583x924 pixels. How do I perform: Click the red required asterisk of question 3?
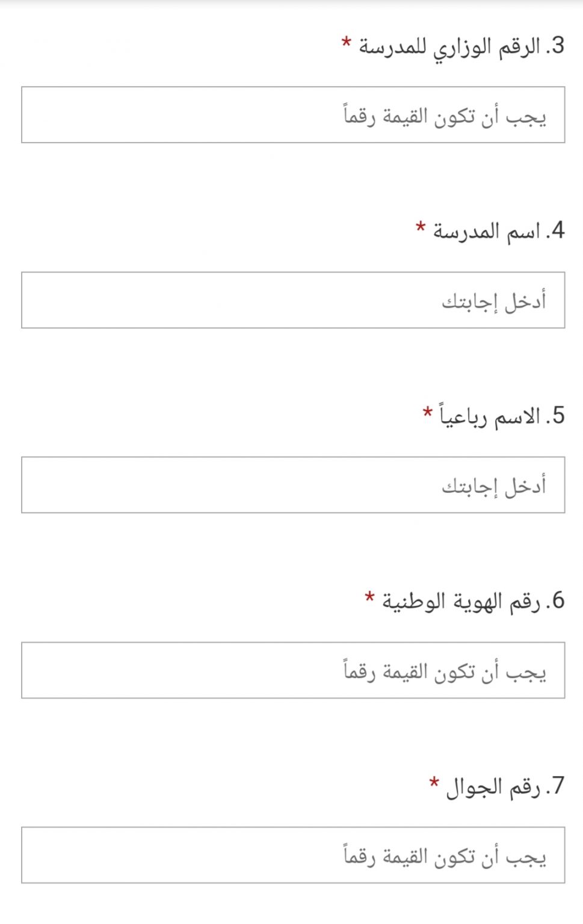coord(346,42)
